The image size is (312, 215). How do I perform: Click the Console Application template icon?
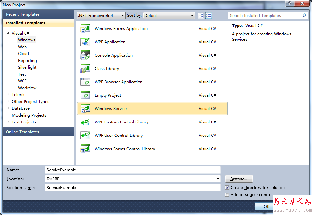click(85, 55)
